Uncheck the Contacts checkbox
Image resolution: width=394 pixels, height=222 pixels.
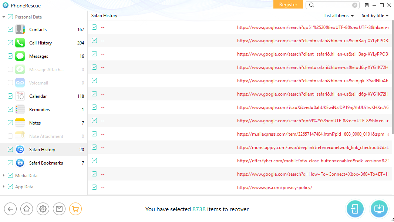pyautogui.click(x=10, y=30)
